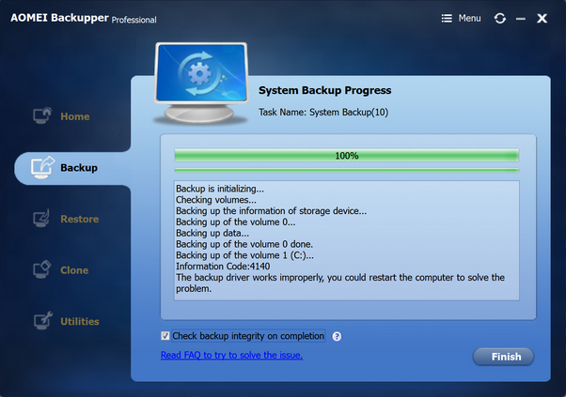This screenshot has width=566, height=397.
Task: Click 'Checking volumes...' log line
Action: [216, 200]
